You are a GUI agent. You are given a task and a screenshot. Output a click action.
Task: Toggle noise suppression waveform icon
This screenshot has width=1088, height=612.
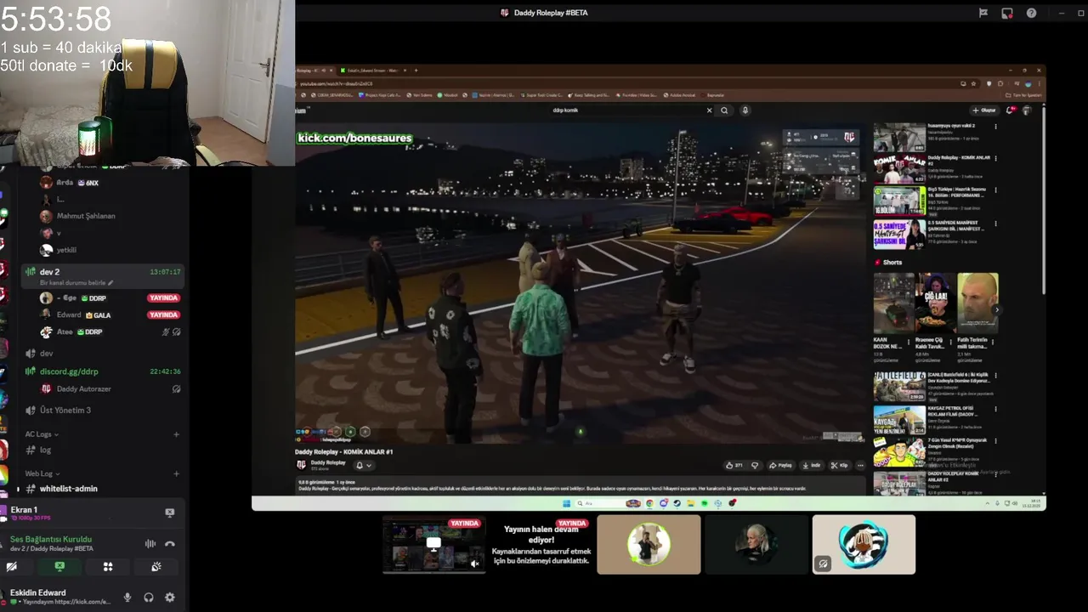pyautogui.click(x=150, y=544)
